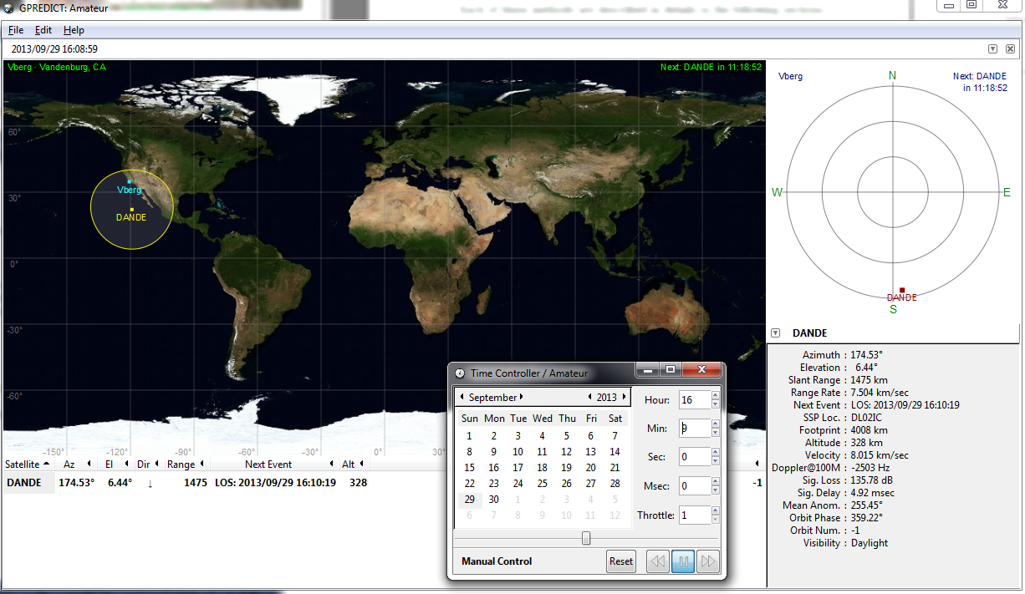Select September 30 in the calendar
Screen dimensions: 1025x594
pos(494,500)
